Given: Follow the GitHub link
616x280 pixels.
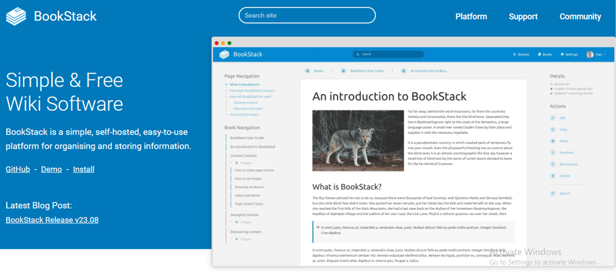Looking at the screenshot, I should coord(18,169).
